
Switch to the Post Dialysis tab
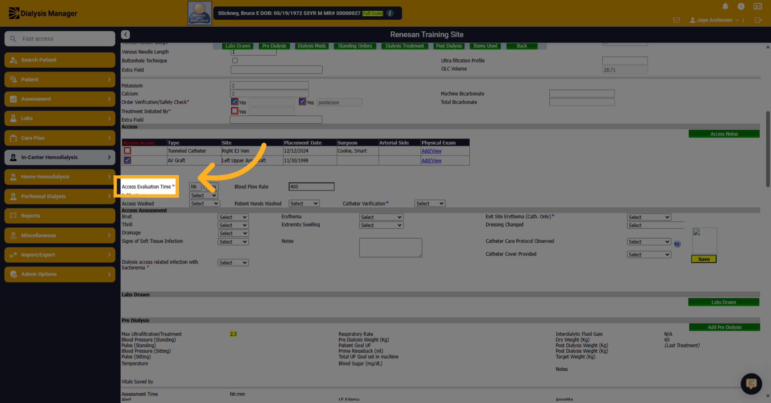(x=449, y=46)
